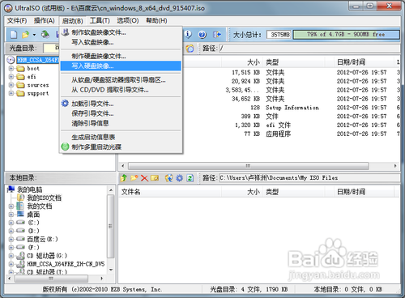
Task: Click the red X delete icon
Action: 144,178
